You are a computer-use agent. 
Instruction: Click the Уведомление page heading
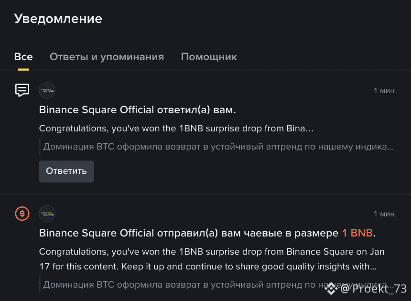point(58,19)
